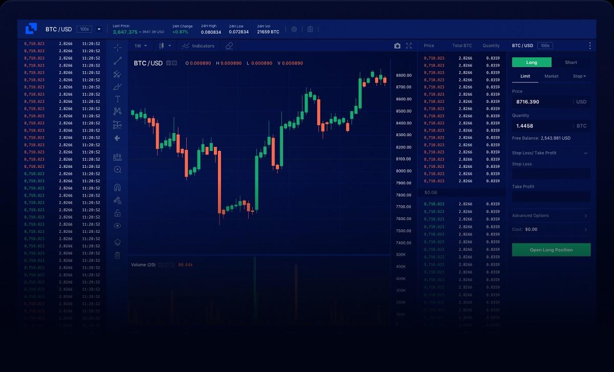614x372 pixels.
Task: Open the Stop order type dropdown
Action: pos(579,76)
